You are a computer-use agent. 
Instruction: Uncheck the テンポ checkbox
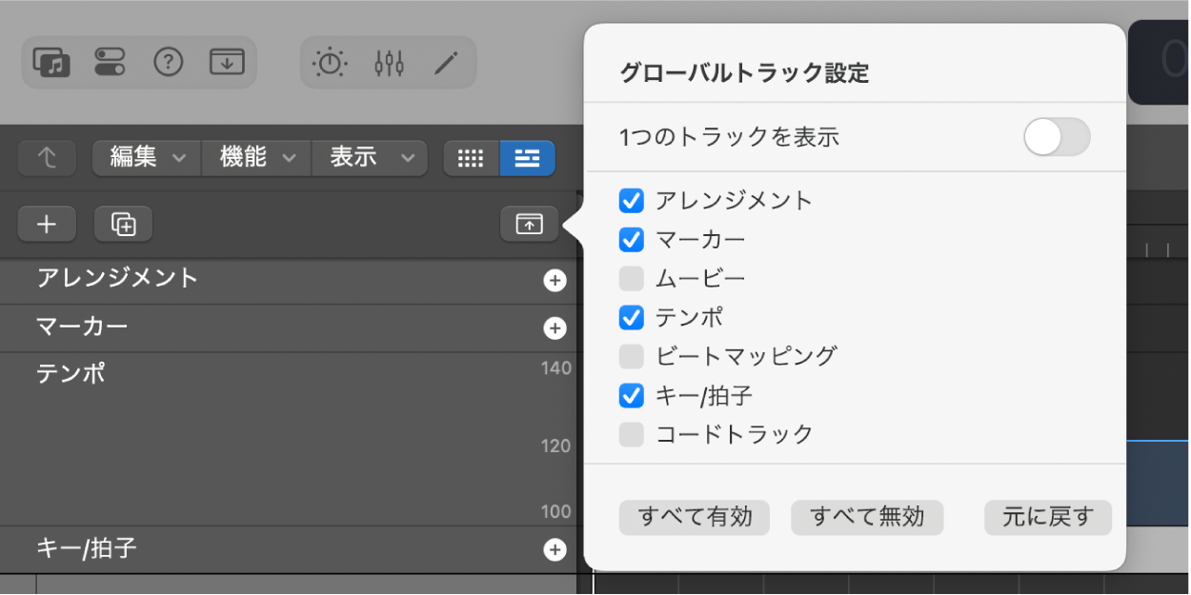point(629,316)
